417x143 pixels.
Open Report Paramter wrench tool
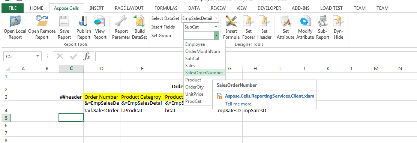pos(121,21)
